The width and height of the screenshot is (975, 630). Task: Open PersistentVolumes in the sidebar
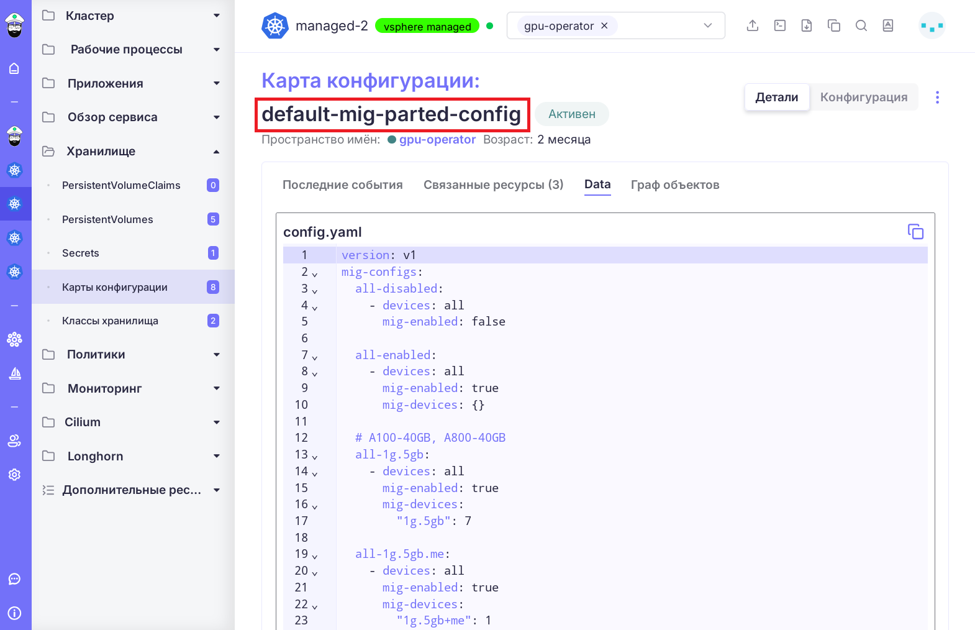133,219
